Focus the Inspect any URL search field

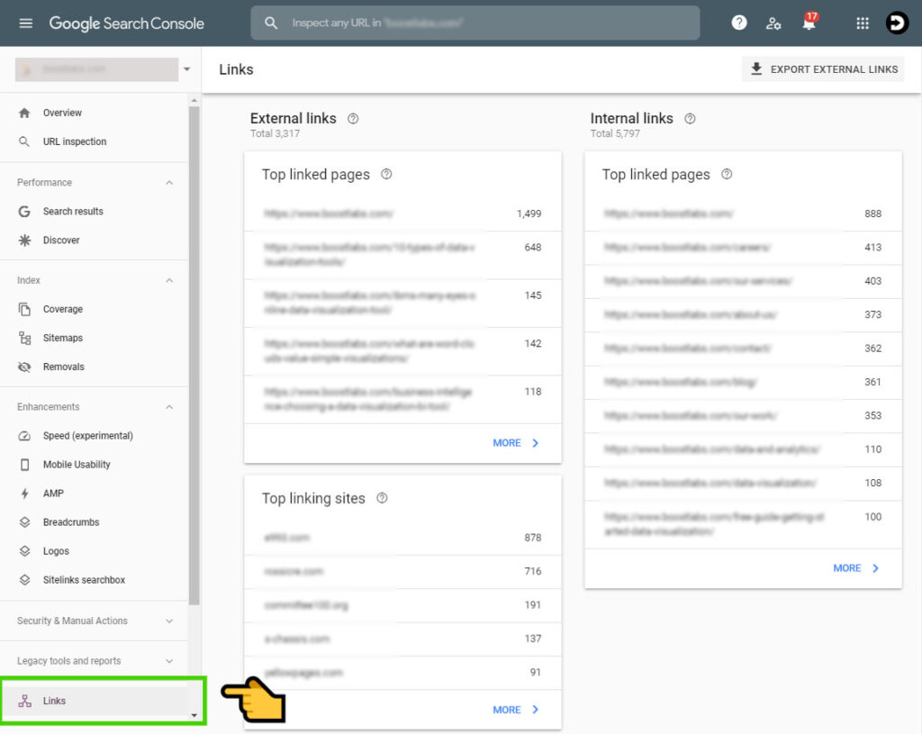pyautogui.click(x=475, y=23)
